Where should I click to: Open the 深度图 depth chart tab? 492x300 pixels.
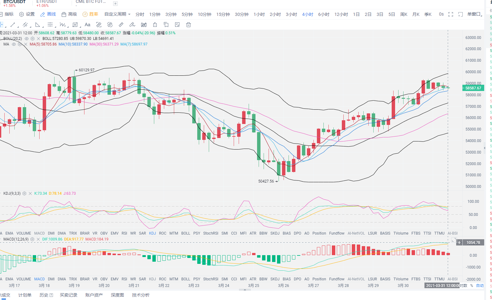pyautogui.click(x=117, y=295)
